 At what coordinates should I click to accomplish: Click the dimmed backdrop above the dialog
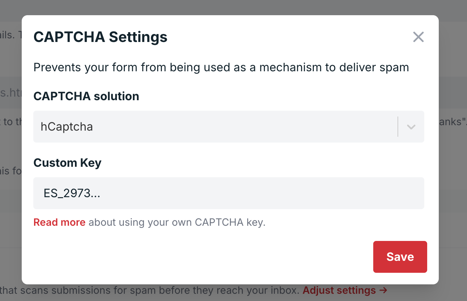click(232, 7)
